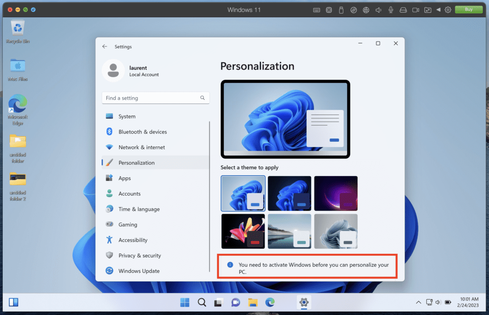The image size is (489, 315).
Task: Select the 'untitled folder' desktop icon
Action: (18, 148)
